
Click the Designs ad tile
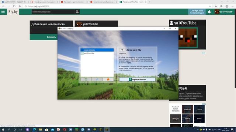pyautogui.click(x=176, y=118)
